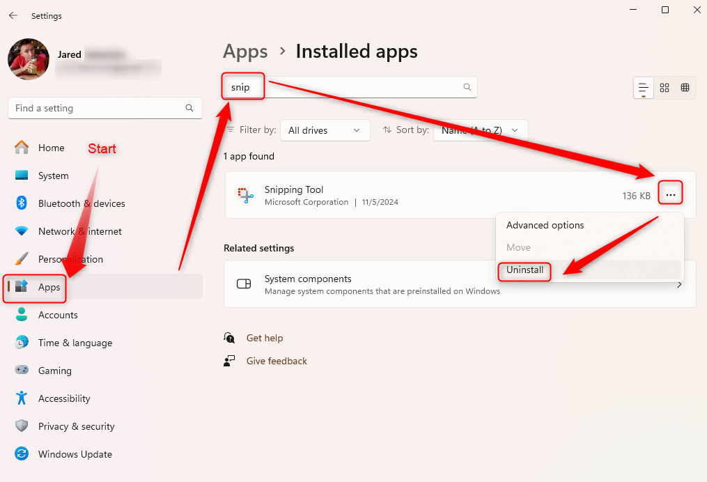Open the All drives filter dropdown
This screenshot has height=482, width=707.
[x=325, y=130]
